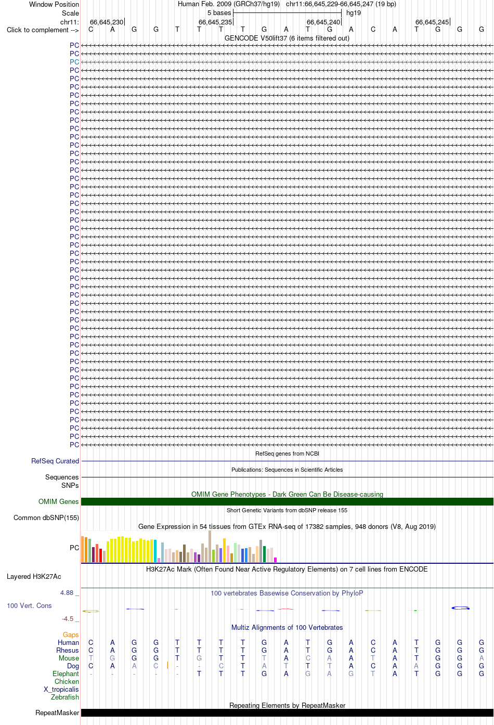Viewport: 494px width, 725px height.
Task: Click the position label 66,645,235
Action: coord(215,22)
